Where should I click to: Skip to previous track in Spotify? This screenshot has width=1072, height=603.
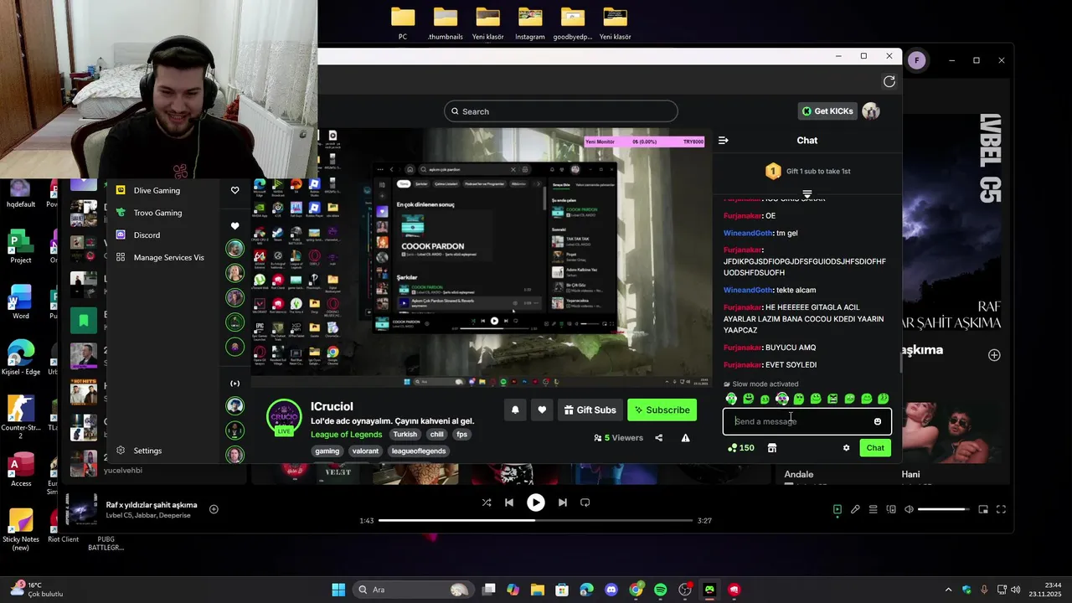tap(509, 502)
